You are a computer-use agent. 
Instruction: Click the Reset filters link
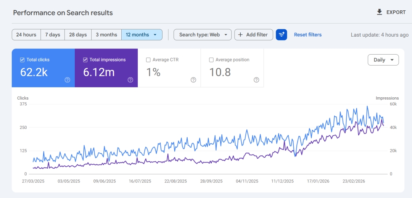pyautogui.click(x=307, y=35)
